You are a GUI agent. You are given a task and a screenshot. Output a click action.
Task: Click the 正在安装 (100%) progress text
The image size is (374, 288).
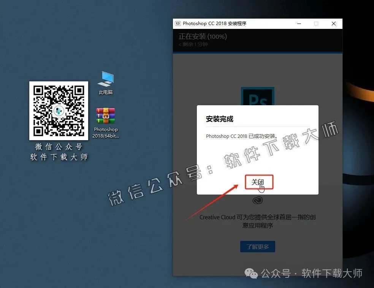[203, 36]
